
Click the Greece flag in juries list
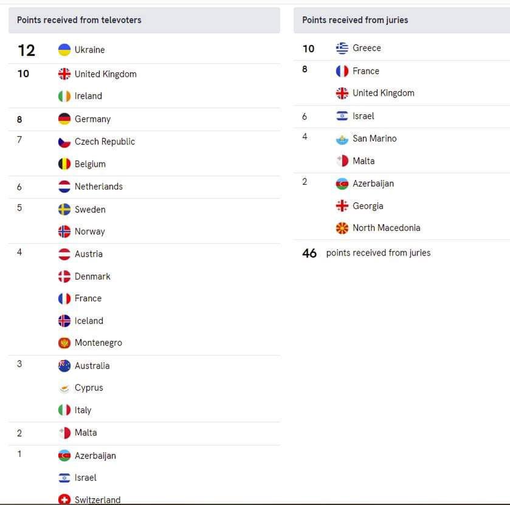(x=342, y=48)
